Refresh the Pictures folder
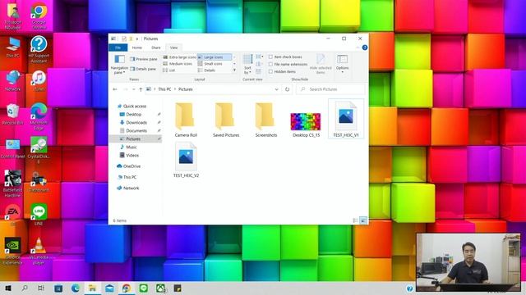Viewport: 526px width, 295px height. (x=287, y=89)
